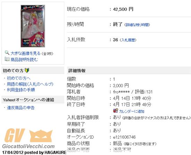Click the magnifying glass icon
The image size is (191, 155).
(x=7, y=53)
